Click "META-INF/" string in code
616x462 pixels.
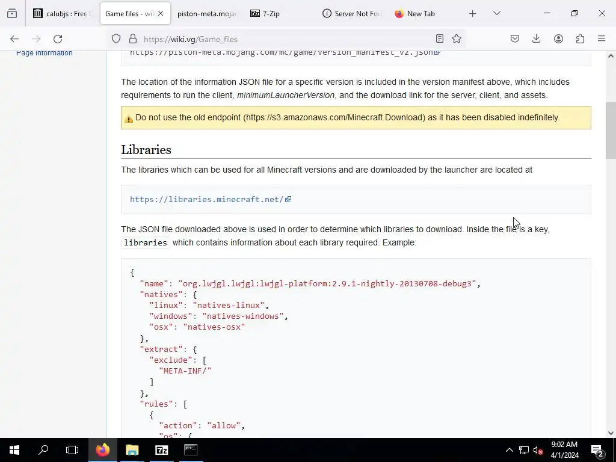pos(185,371)
